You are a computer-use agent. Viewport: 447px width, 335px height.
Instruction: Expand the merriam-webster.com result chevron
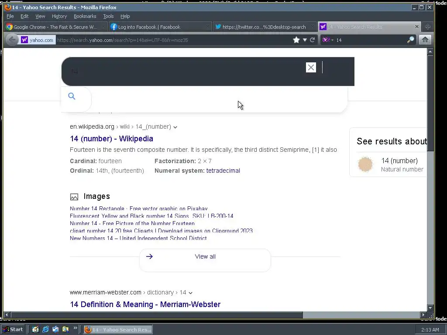(x=190, y=293)
